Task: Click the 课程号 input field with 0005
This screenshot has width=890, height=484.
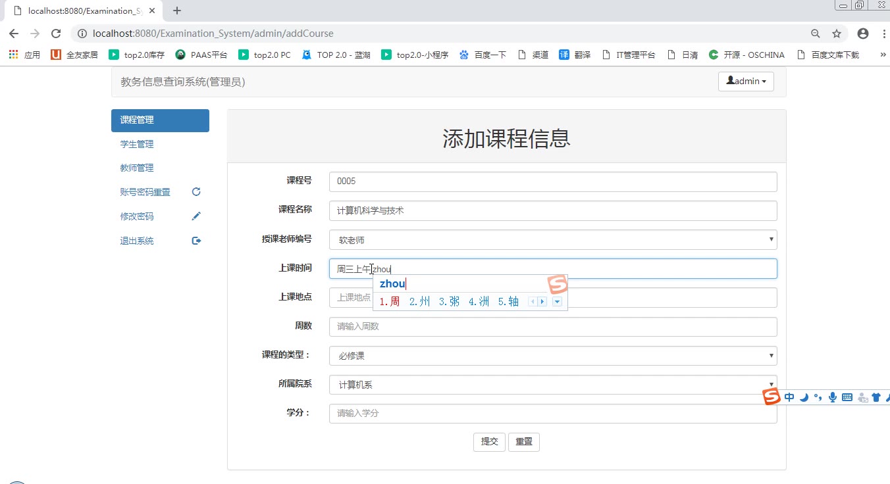Action: tap(553, 181)
